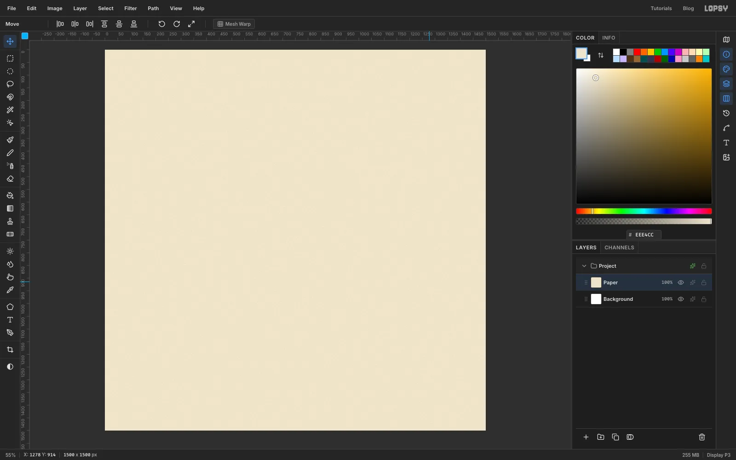Click the hex color input field
736x460 pixels.
[644, 235]
